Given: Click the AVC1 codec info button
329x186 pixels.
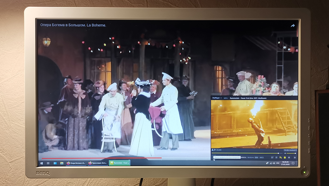Looking at the screenshot, I should [x=262, y=158].
